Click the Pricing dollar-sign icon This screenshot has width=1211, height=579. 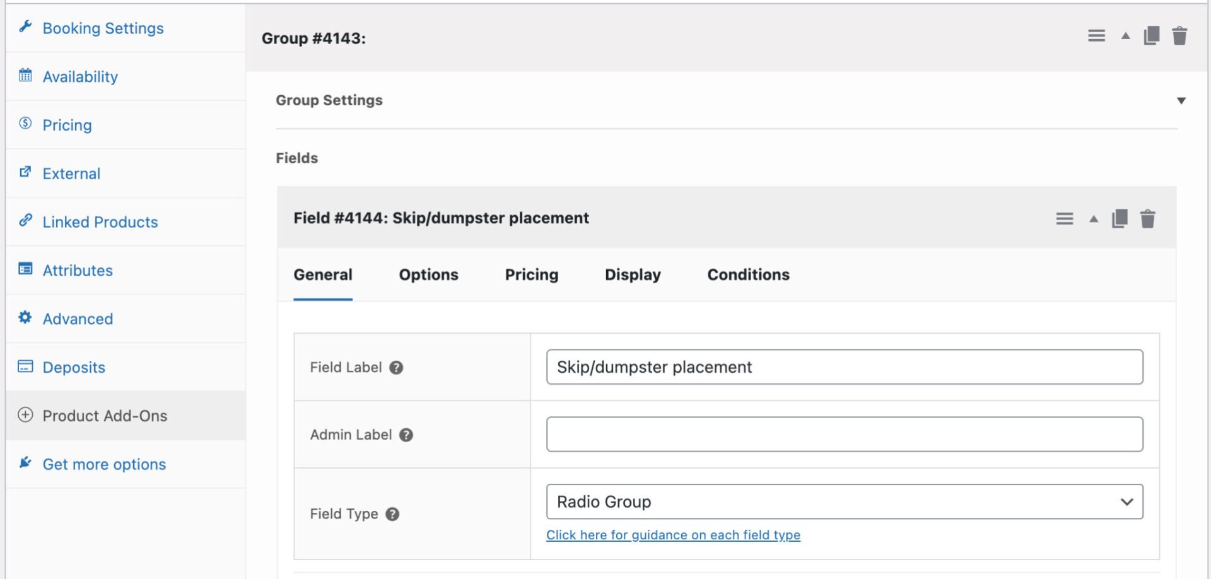(25, 124)
